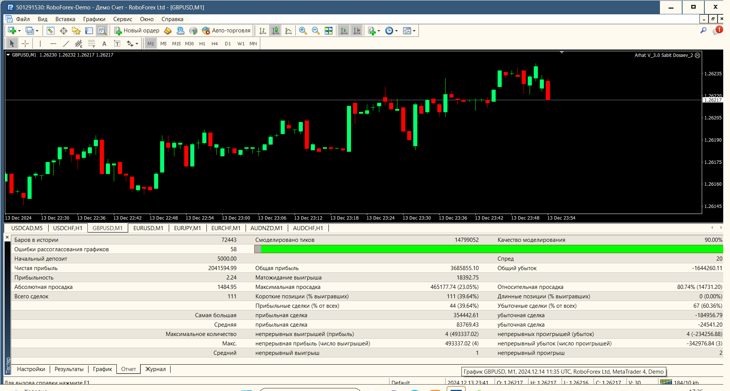Close the Tester panel with x

click(7, 237)
